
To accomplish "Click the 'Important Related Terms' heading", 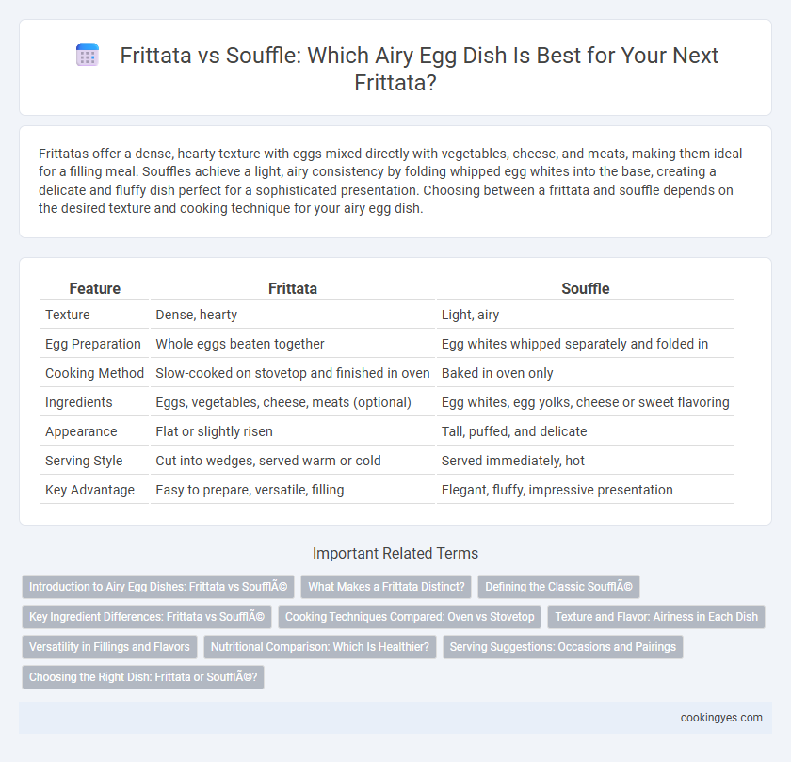I will [395, 553].
